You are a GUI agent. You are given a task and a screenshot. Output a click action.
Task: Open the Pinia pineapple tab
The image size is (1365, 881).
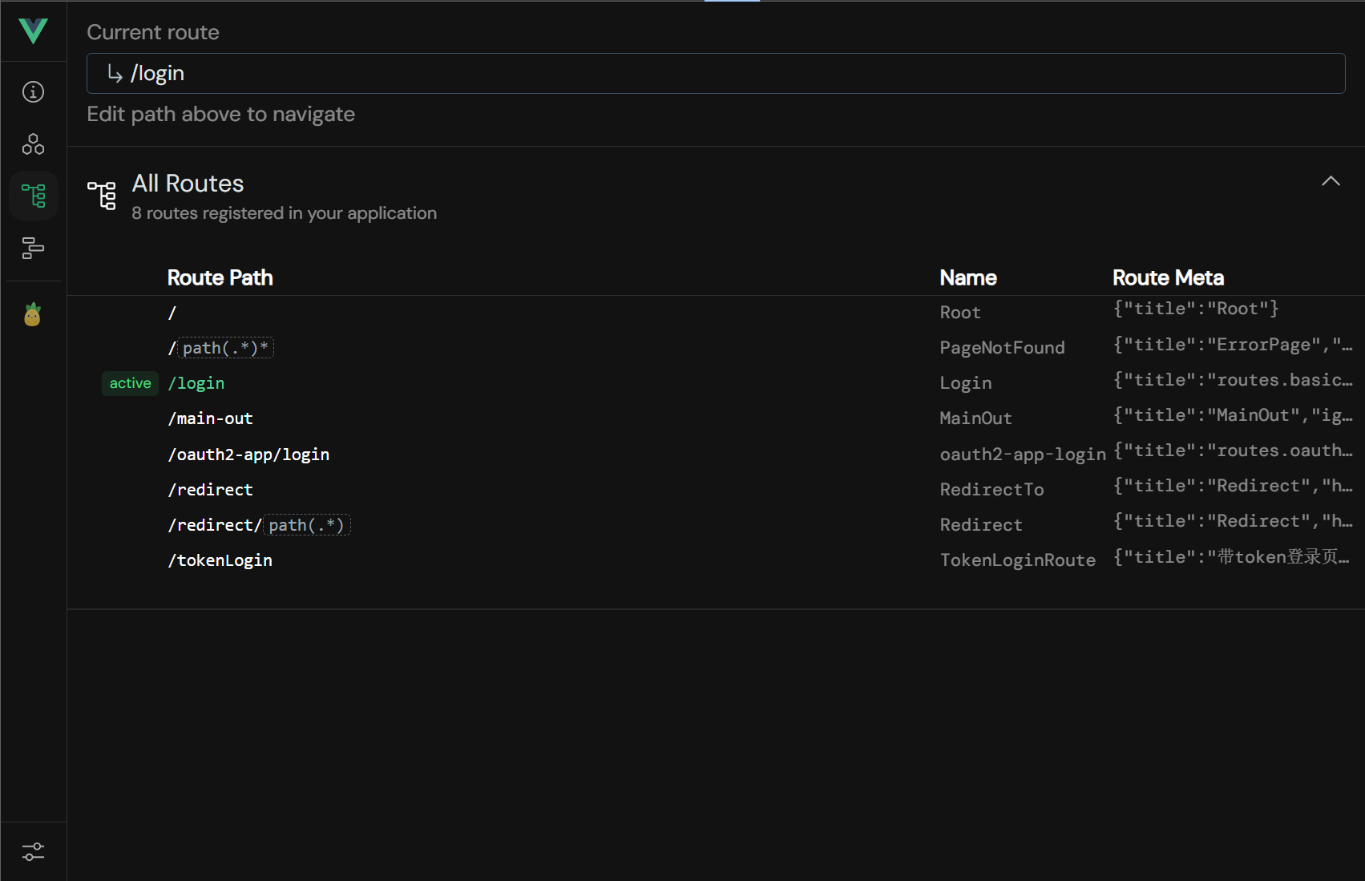tap(33, 315)
